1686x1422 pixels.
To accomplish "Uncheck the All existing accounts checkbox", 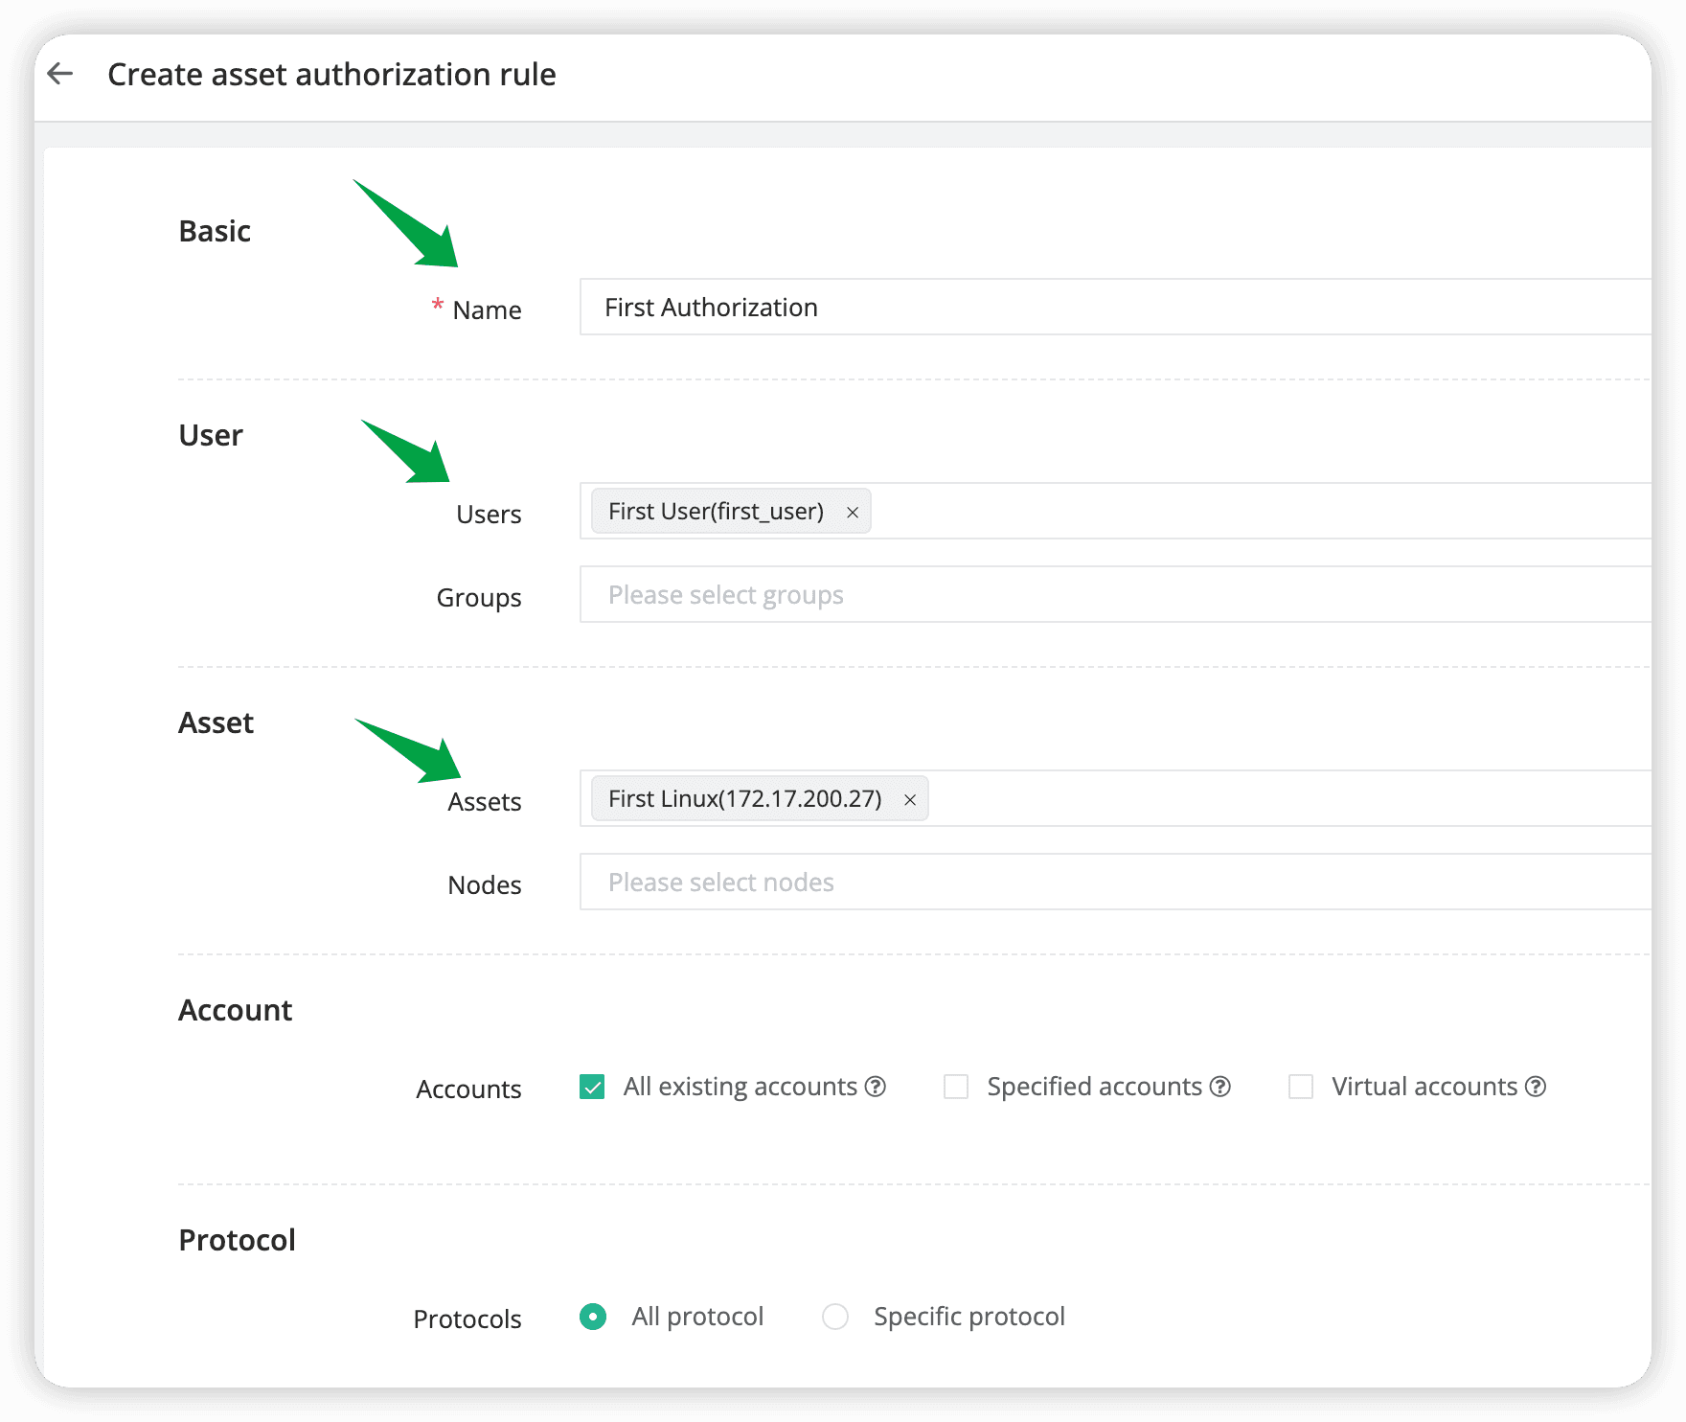I will pyautogui.click(x=591, y=1087).
